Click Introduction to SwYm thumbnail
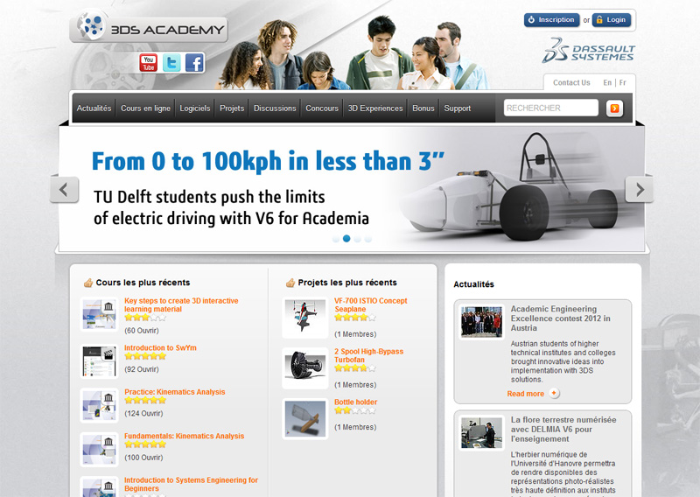The image size is (700, 497). [99, 361]
